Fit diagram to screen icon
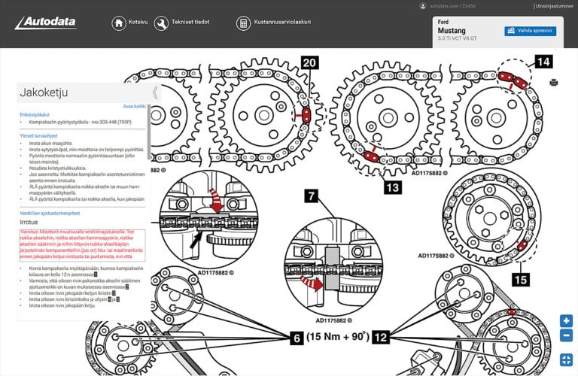Image resolution: width=578 pixels, height=376 pixels. pos(566,359)
